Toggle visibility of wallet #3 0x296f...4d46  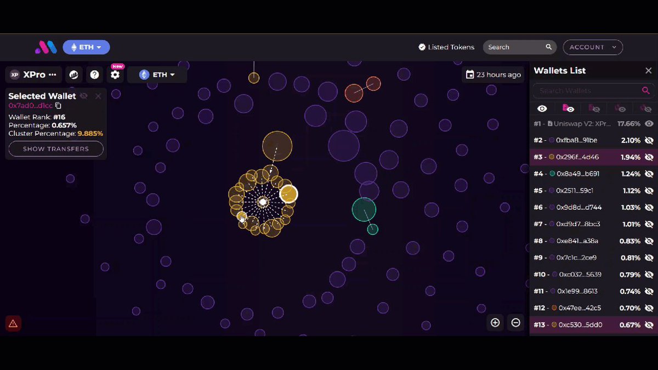[649, 157]
